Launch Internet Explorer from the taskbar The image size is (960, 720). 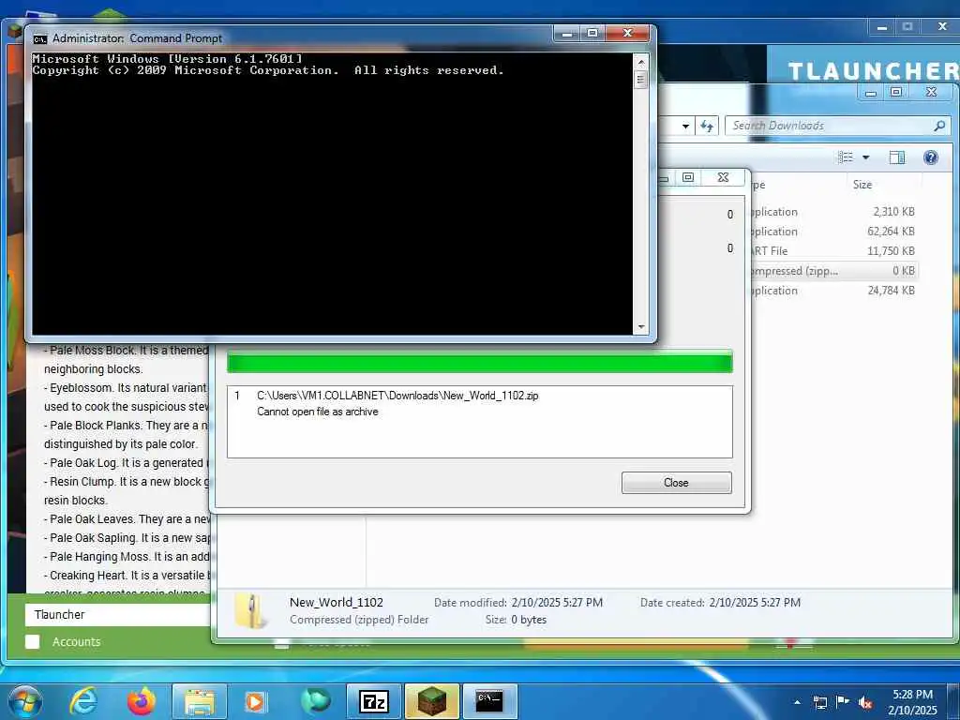[x=83, y=701]
